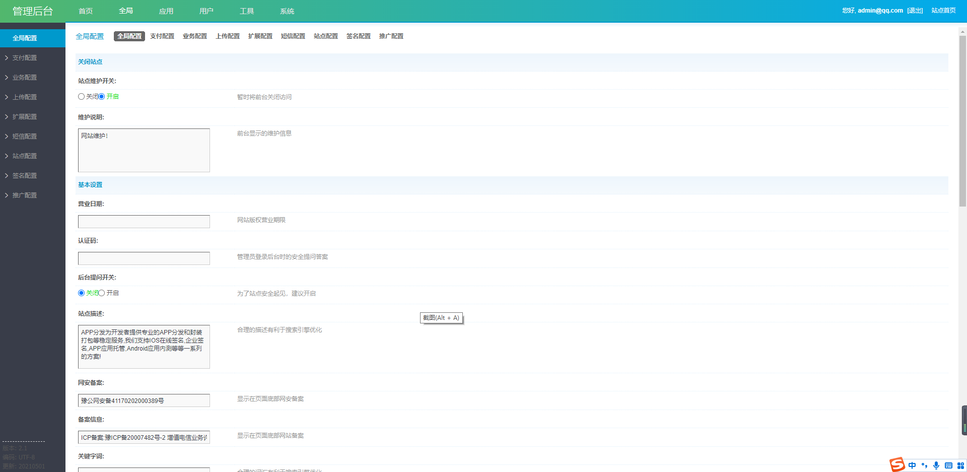Expand 短信配置 in the left sidebar
The image size is (967, 472).
pyautogui.click(x=25, y=137)
